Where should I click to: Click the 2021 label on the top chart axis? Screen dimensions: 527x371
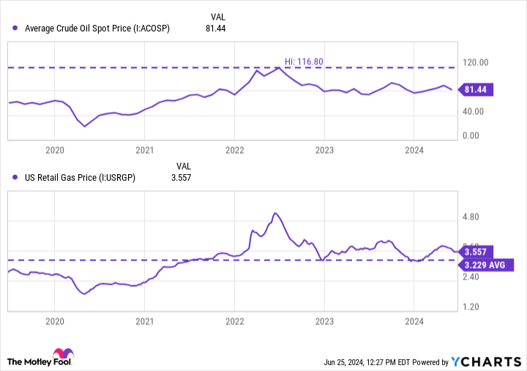[144, 150]
